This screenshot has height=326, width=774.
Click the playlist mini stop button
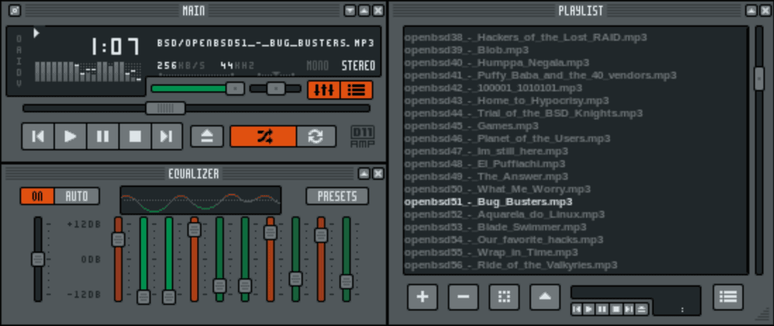tap(615, 309)
